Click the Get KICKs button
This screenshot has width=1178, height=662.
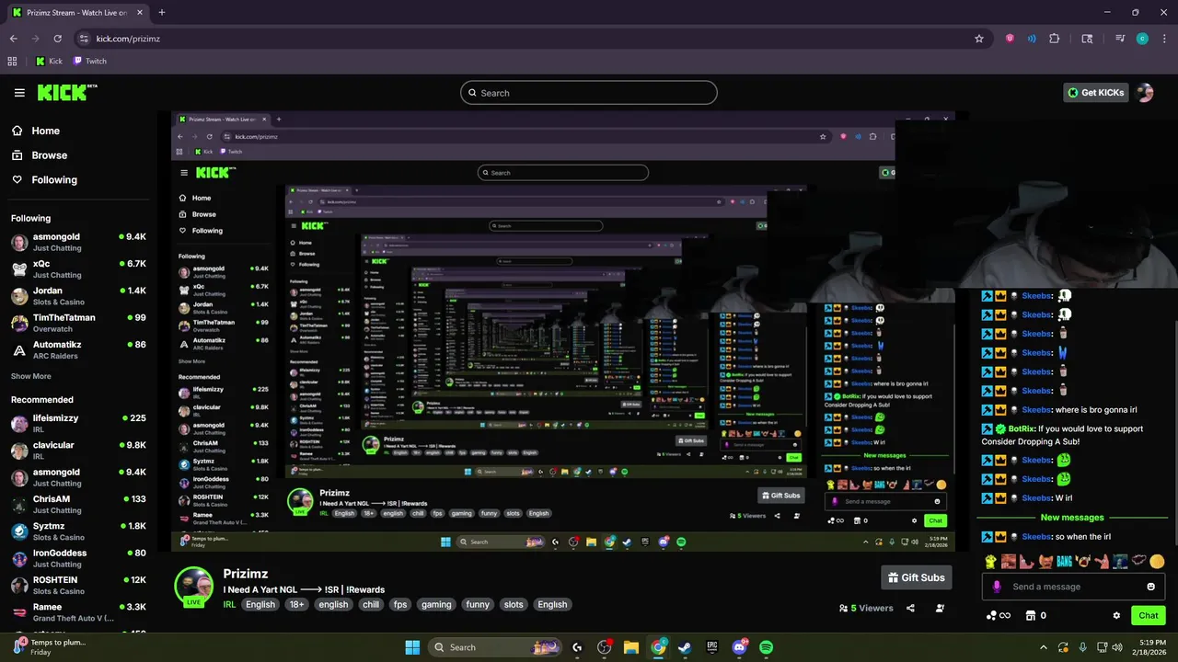pyautogui.click(x=1095, y=92)
